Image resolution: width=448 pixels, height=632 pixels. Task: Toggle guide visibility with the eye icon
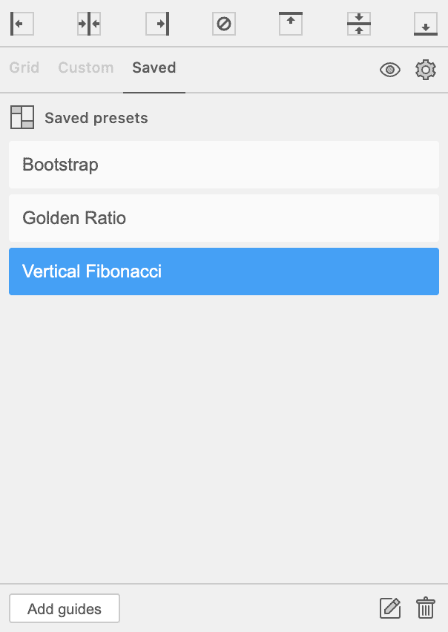(390, 70)
